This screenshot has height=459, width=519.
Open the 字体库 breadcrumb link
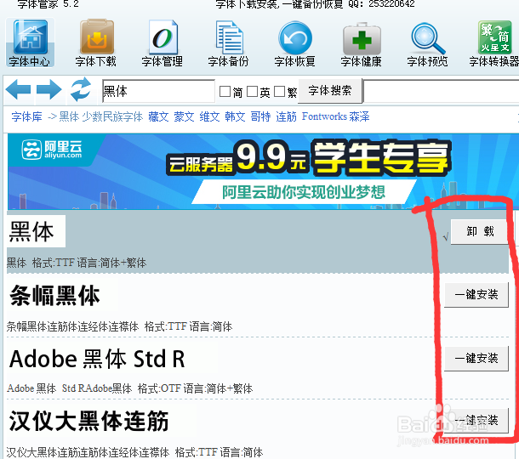click(x=27, y=116)
